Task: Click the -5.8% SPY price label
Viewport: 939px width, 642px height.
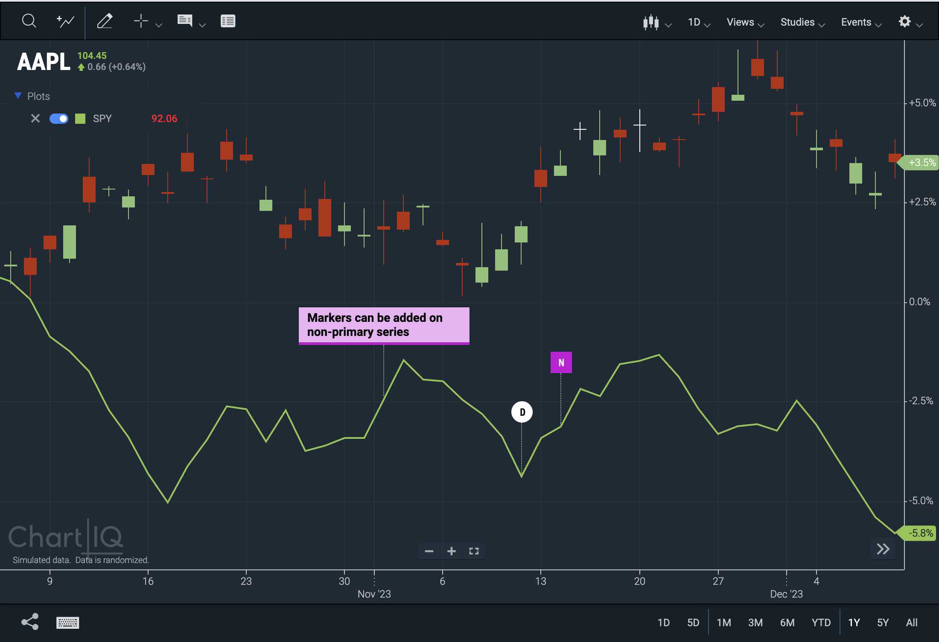Action: click(x=917, y=533)
